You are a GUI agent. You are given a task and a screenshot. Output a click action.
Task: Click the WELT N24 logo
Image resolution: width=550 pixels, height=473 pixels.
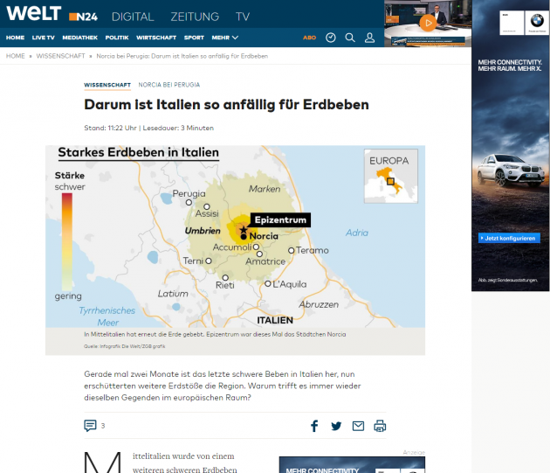click(54, 16)
